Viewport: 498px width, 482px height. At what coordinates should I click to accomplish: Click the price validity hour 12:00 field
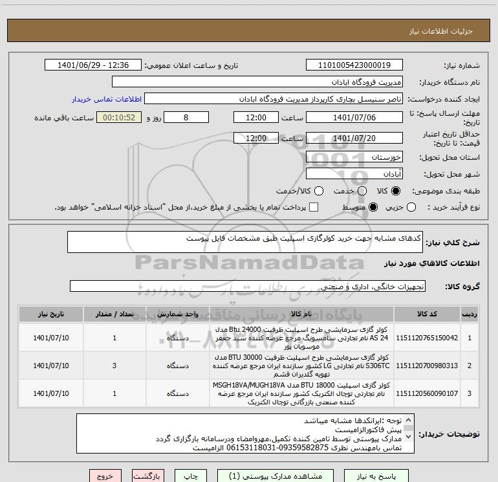(x=256, y=138)
